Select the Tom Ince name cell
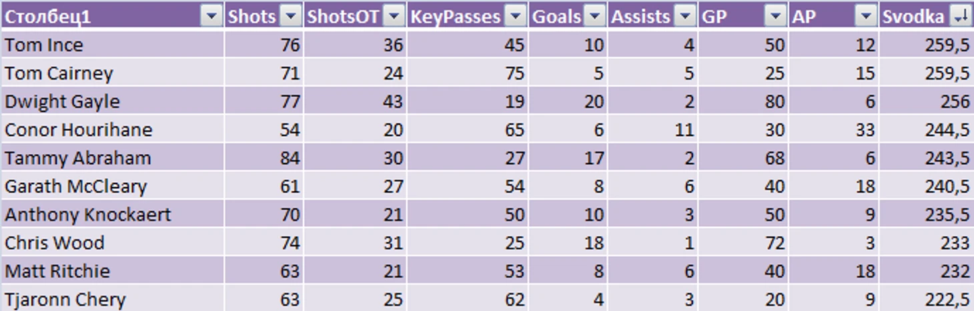This screenshot has width=974, height=311. point(113,45)
